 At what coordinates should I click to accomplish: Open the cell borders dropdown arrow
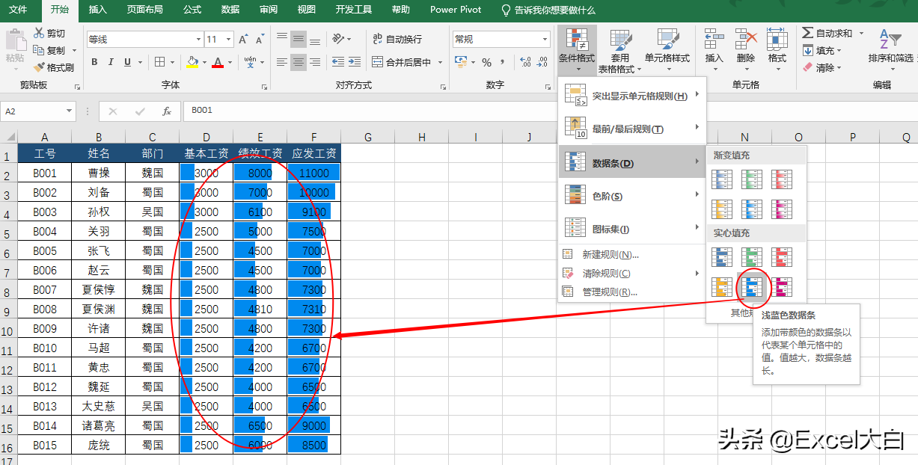(x=172, y=62)
